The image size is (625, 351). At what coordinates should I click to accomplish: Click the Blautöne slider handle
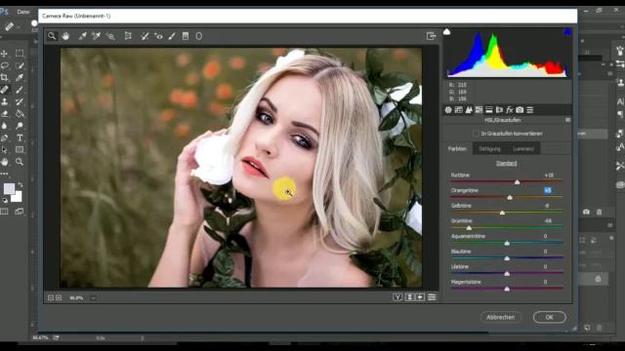(x=507, y=258)
